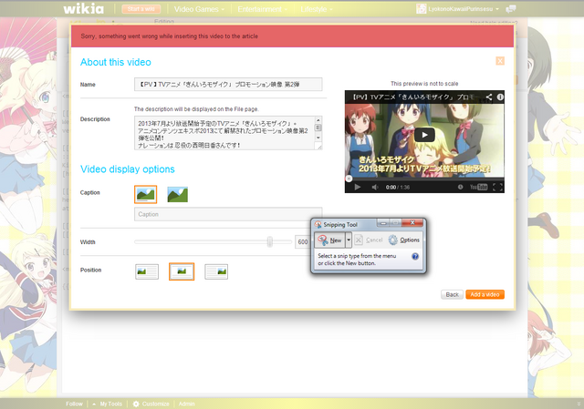Click Admin in the bottom toolbar

pyautogui.click(x=186, y=404)
